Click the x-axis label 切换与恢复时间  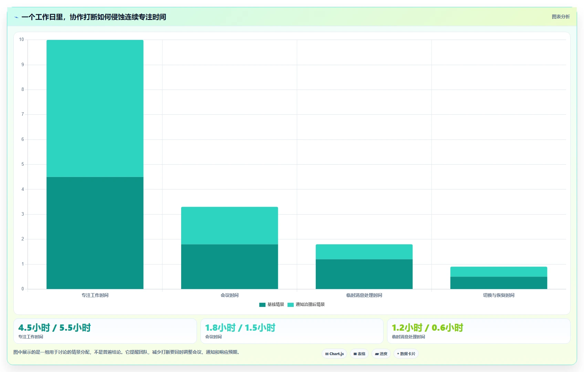(x=499, y=295)
